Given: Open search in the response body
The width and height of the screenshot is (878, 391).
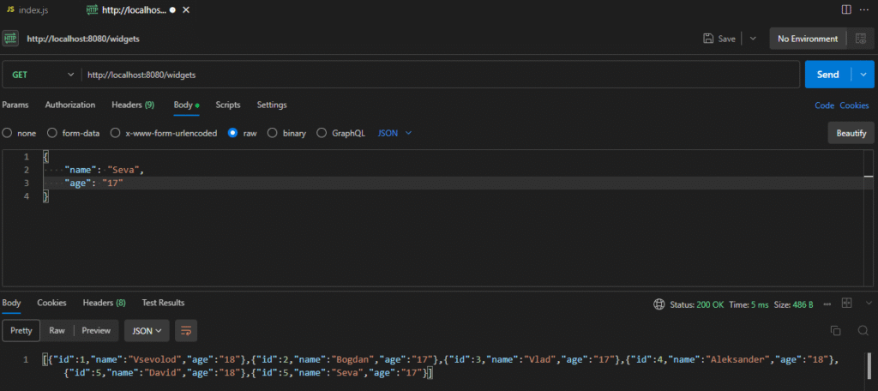Looking at the screenshot, I should coord(863,330).
